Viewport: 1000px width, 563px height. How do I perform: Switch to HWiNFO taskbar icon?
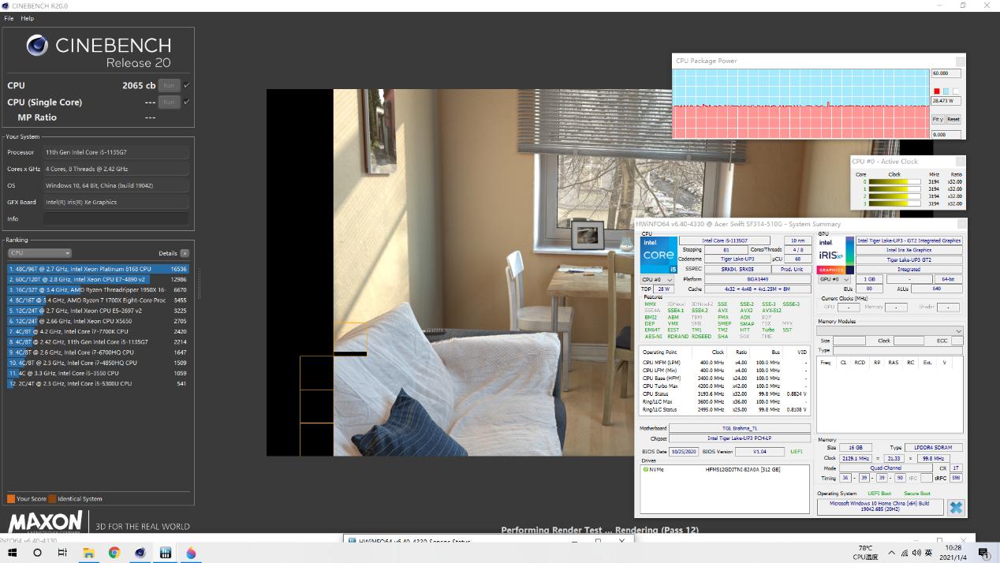[165, 554]
